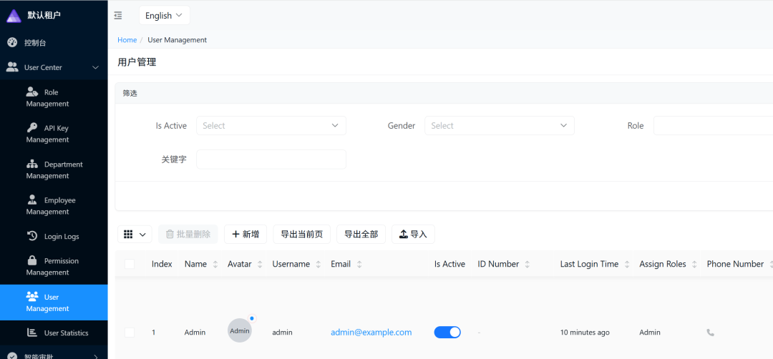Click the Employee Management person icon
Screen dimensions: 773x359
pyautogui.click(x=32, y=200)
